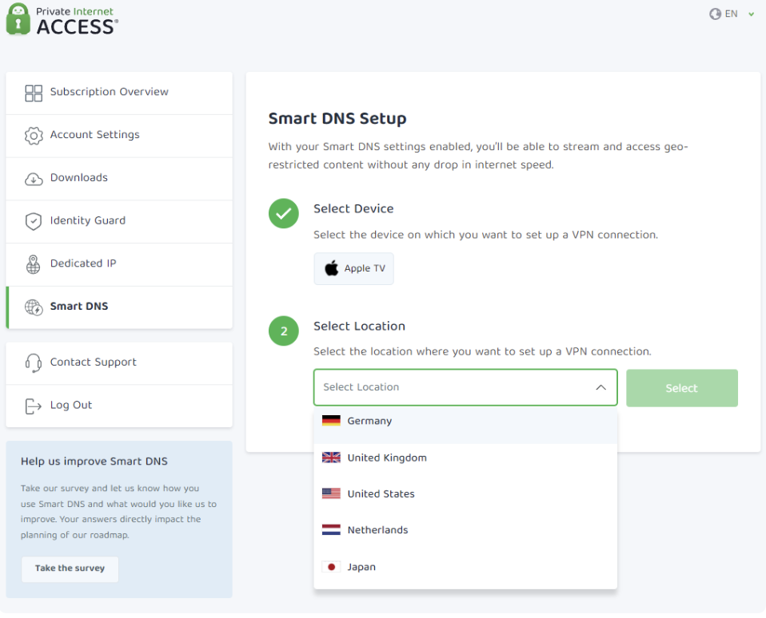Screen dimensions: 766x618
Task: Choose Japan from the location list
Action: click(465, 567)
